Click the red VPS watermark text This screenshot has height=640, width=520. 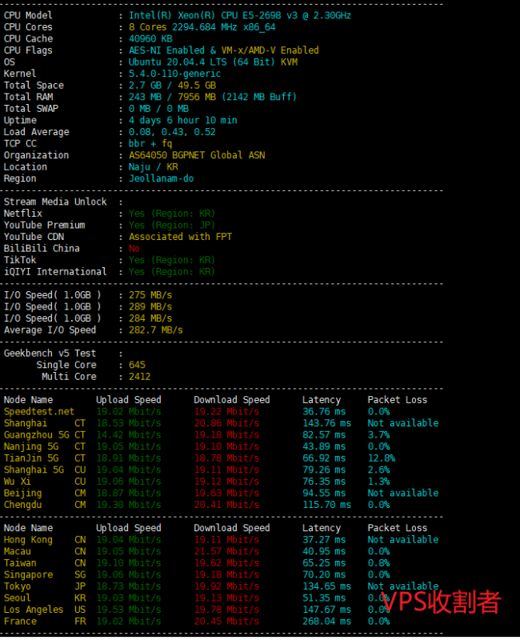(x=442, y=600)
